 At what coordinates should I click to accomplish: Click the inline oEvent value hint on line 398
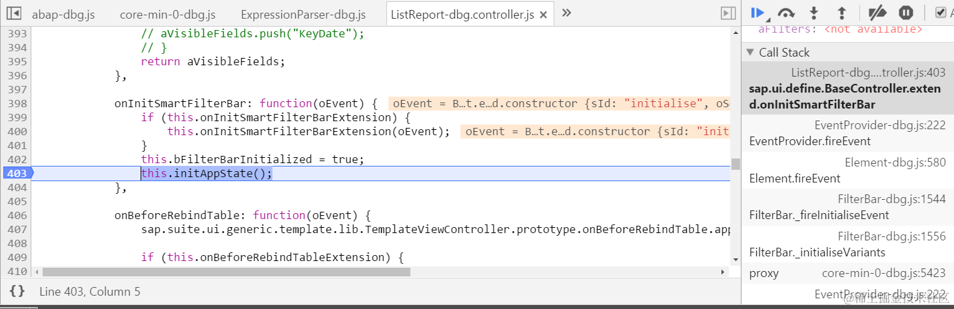560,103
